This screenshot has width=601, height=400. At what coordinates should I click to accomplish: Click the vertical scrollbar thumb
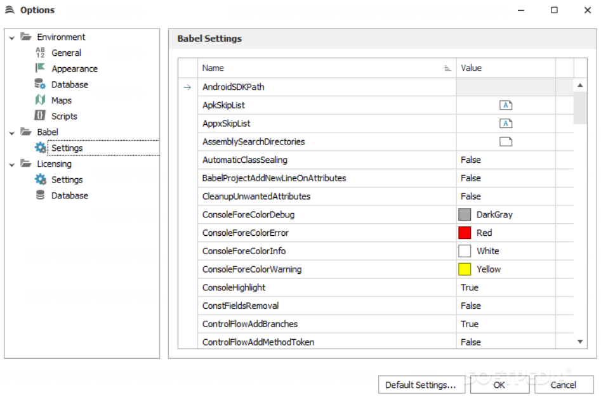point(580,108)
